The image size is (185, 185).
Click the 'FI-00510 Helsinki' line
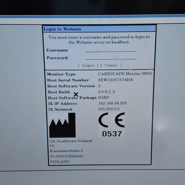[67, 156]
